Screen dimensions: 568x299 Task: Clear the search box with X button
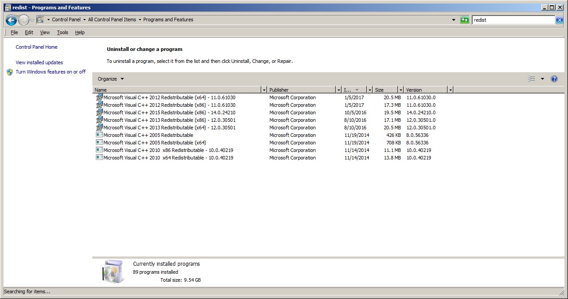pyautogui.click(x=559, y=20)
